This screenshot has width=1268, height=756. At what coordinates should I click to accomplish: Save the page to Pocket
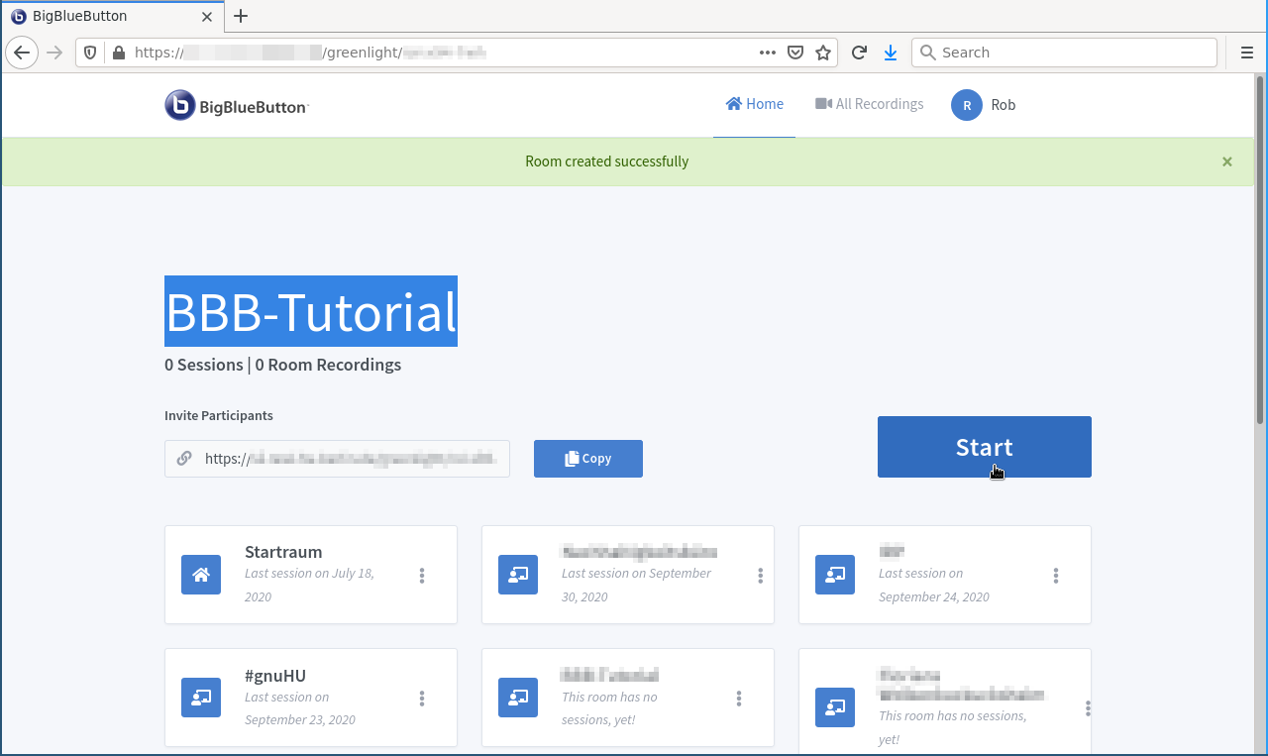(x=795, y=53)
